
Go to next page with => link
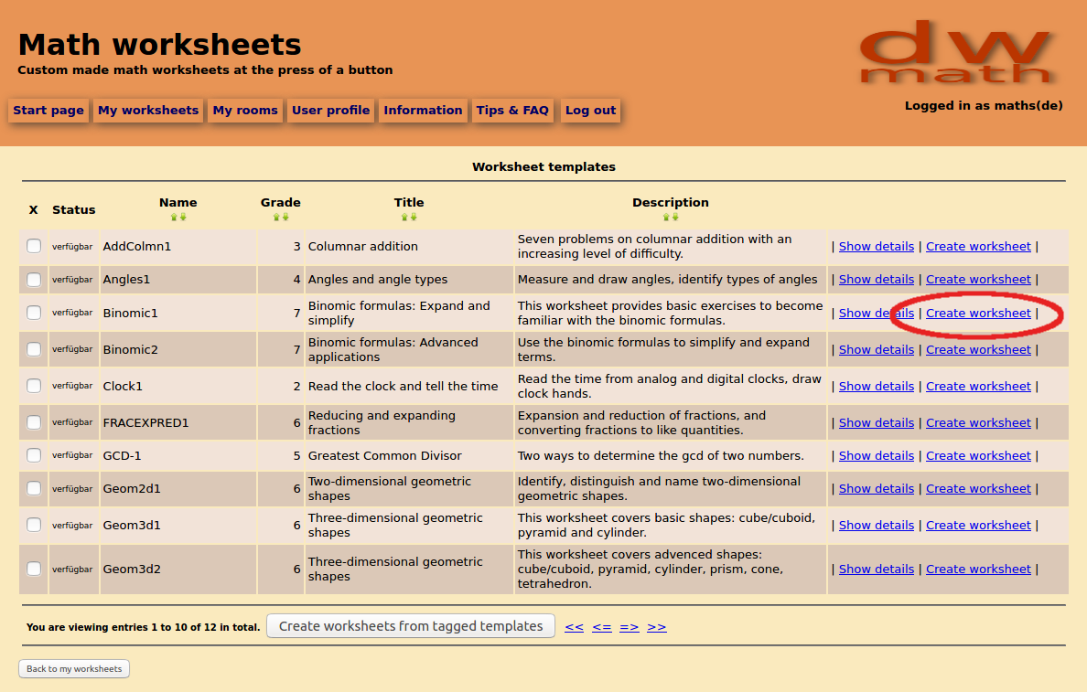630,627
